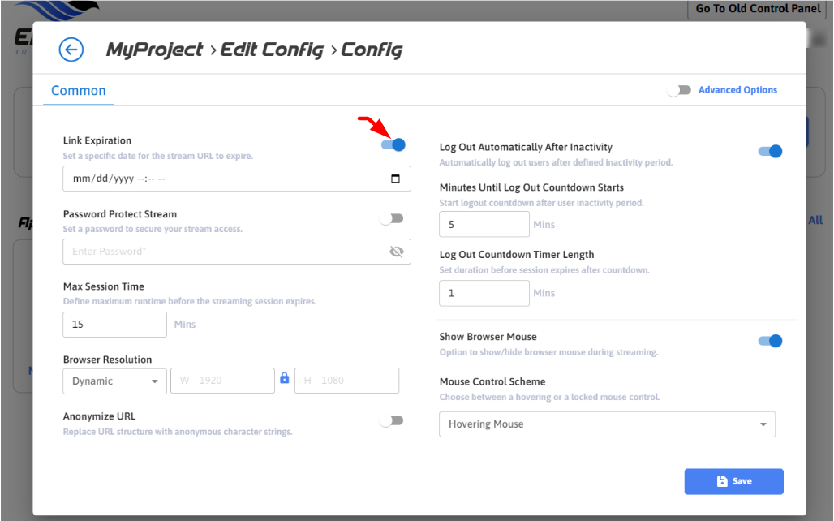834x521 pixels.
Task: Enable the Advanced Options toggle
Action: tap(679, 90)
